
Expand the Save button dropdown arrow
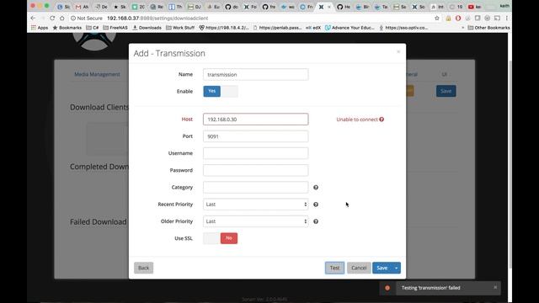tap(397, 268)
